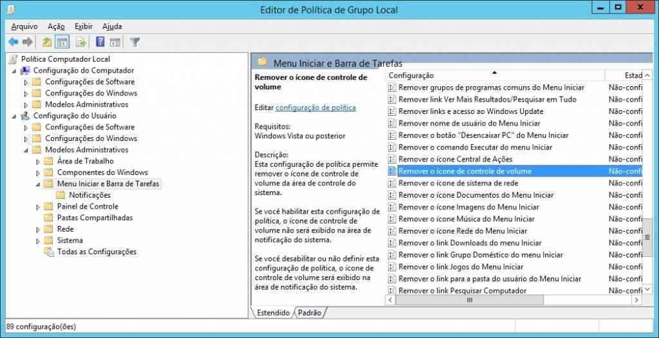
Task: Click the gray Forward arrow toolbar icon
Action: (x=28, y=42)
